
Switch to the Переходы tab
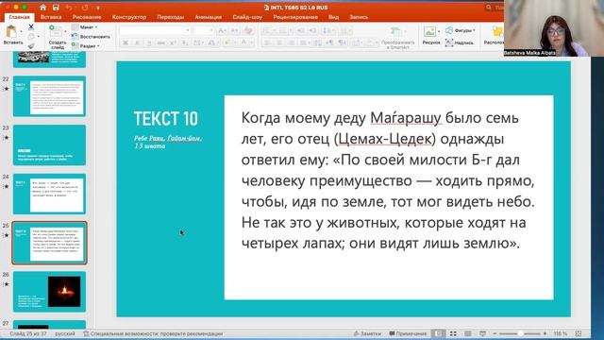click(170, 17)
